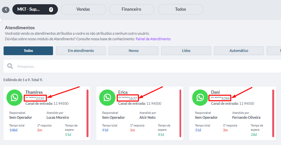The width and height of the screenshot is (281, 145).
Task: Switch to the Financeiro department tab
Action: pyautogui.click(x=131, y=9)
